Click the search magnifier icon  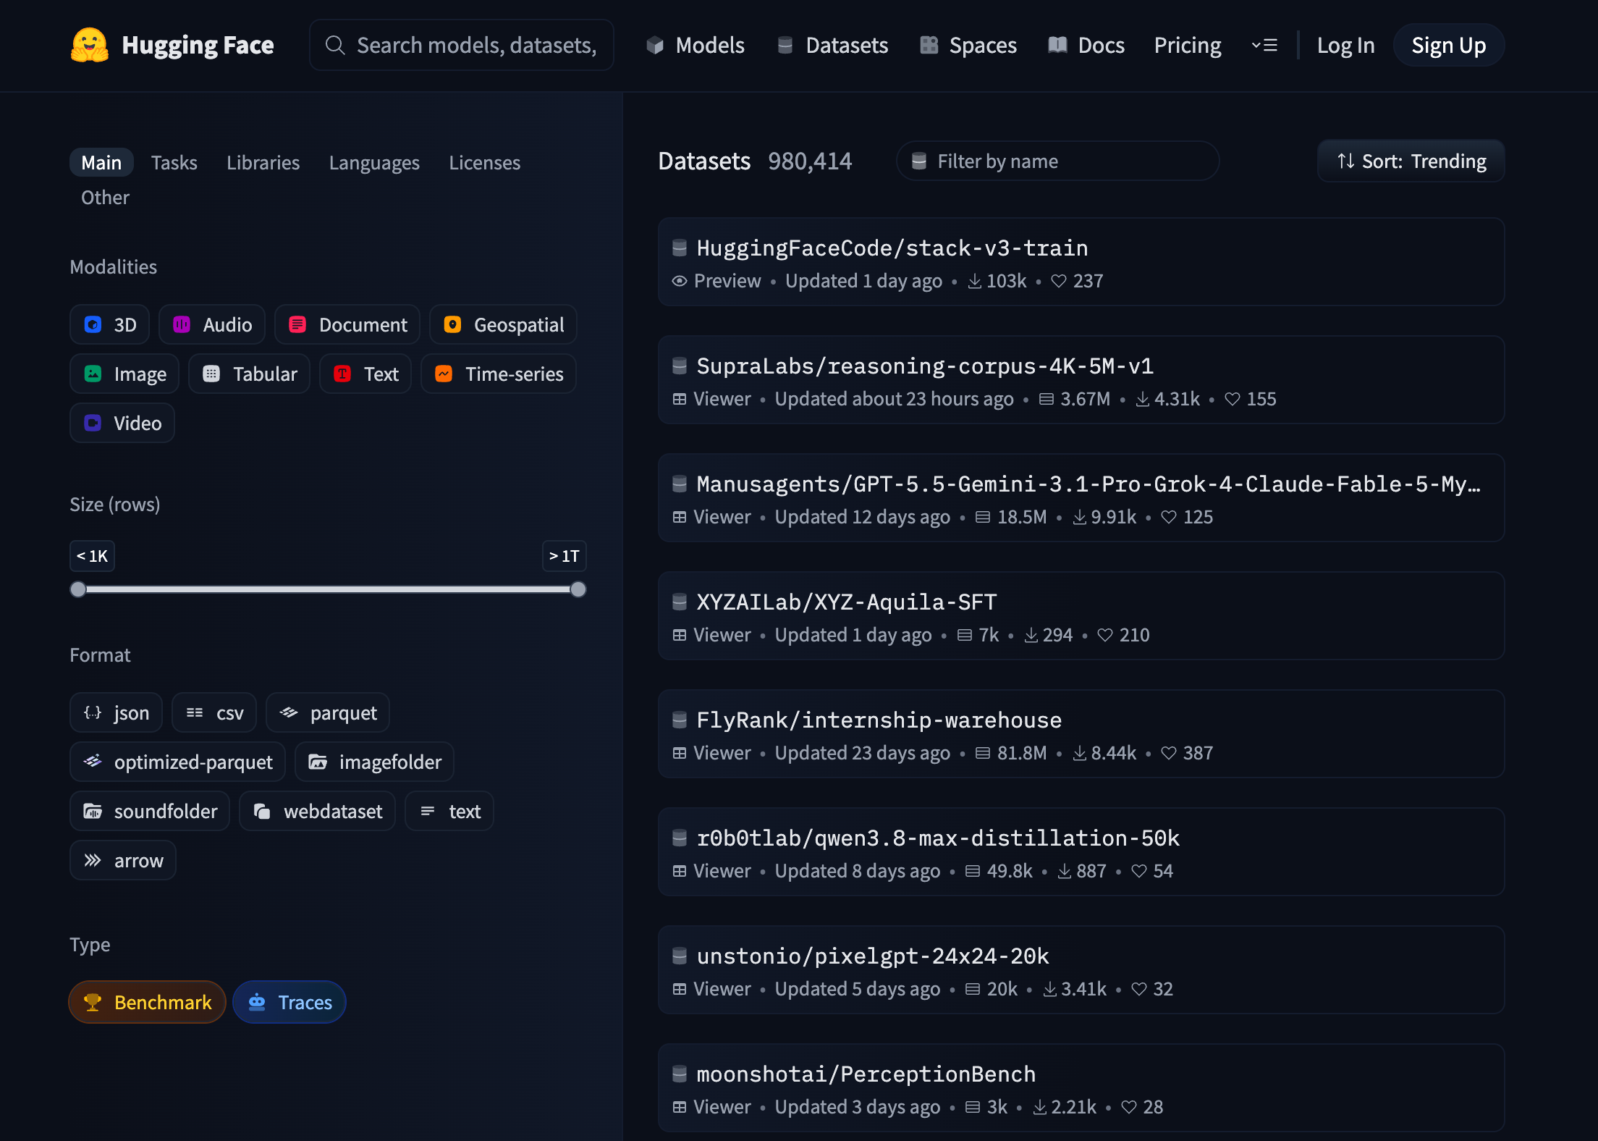click(x=334, y=45)
